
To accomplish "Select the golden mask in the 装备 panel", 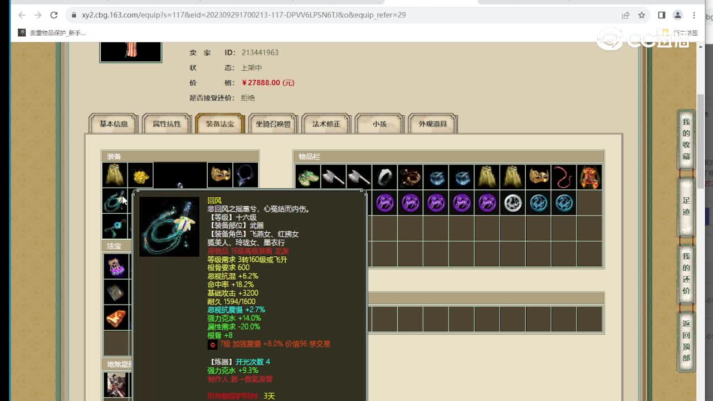I will (220, 175).
